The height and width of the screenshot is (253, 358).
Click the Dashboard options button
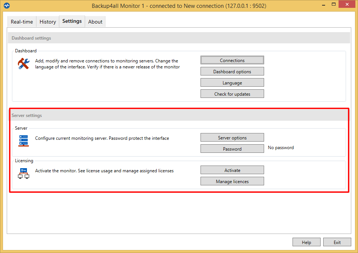point(232,71)
